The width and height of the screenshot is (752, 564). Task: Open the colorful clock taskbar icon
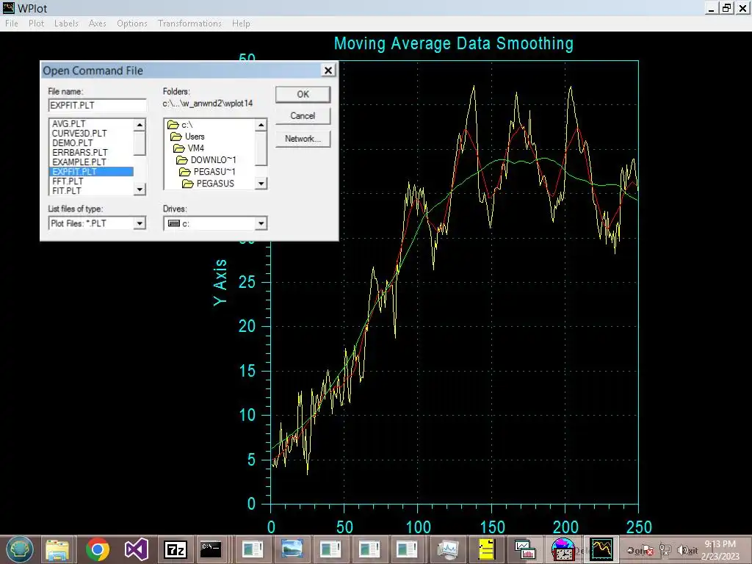coord(563,549)
